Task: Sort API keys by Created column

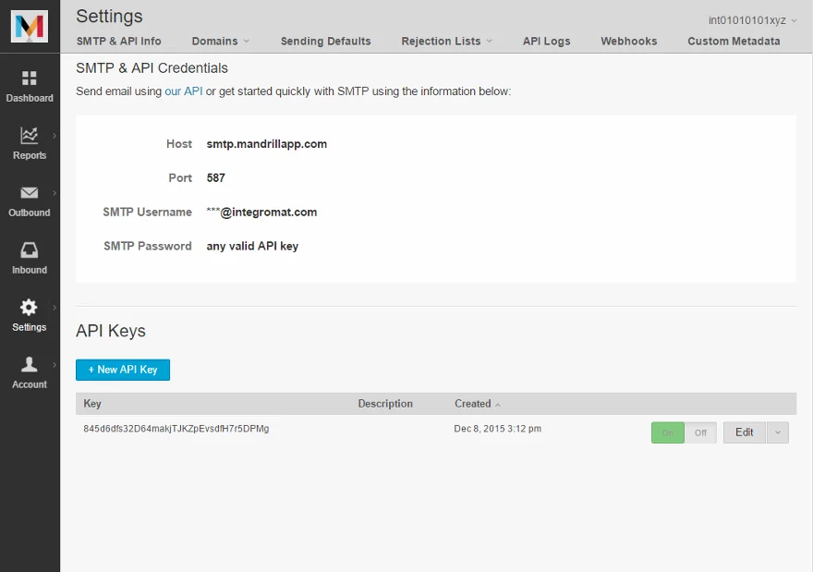Action: (477, 404)
